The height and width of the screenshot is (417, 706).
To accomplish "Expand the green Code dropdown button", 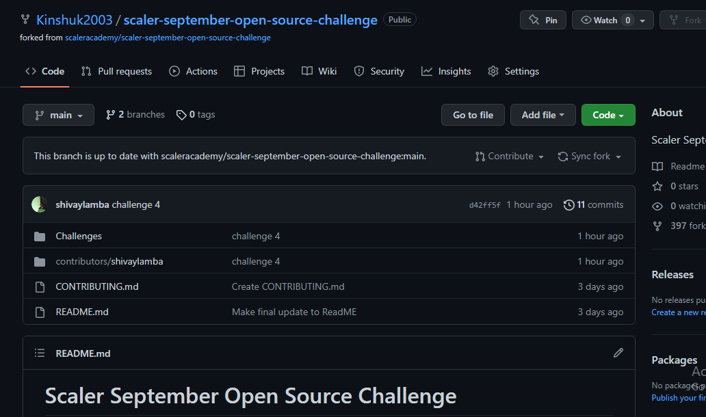I will pyautogui.click(x=608, y=115).
